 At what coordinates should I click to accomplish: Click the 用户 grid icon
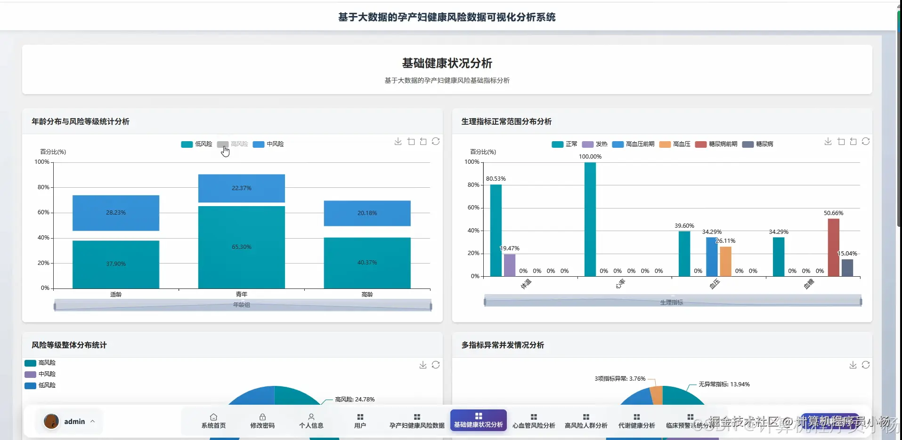click(x=360, y=417)
